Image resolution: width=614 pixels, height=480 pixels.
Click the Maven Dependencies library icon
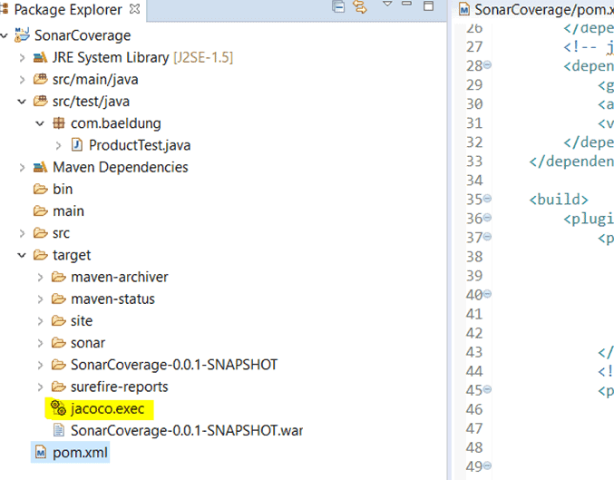click(40, 167)
